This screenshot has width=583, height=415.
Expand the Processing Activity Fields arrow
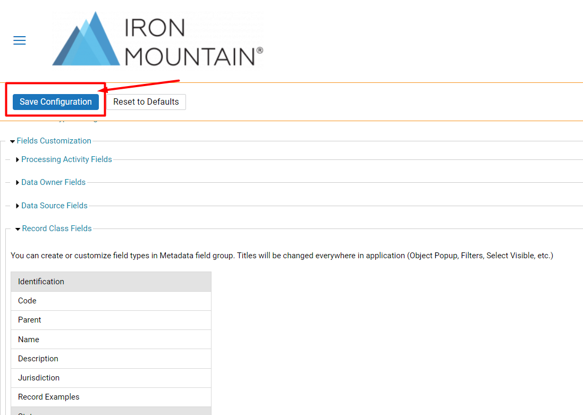pyautogui.click(x=18, y=159)
